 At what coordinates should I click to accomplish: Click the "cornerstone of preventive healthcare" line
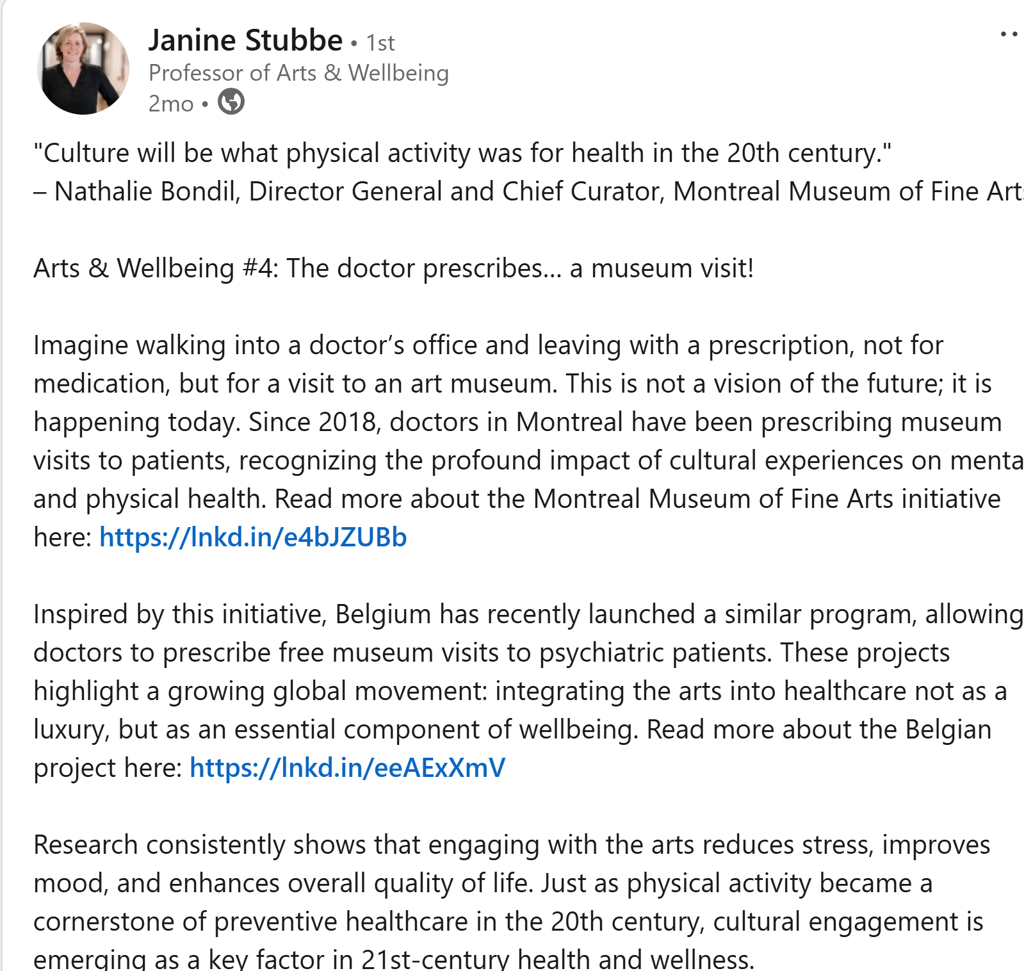(508, 922)
